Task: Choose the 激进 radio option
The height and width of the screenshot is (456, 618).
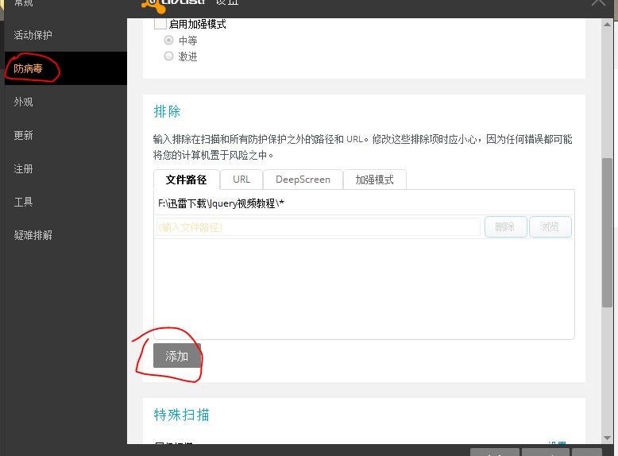Action: tap(168, 56)
